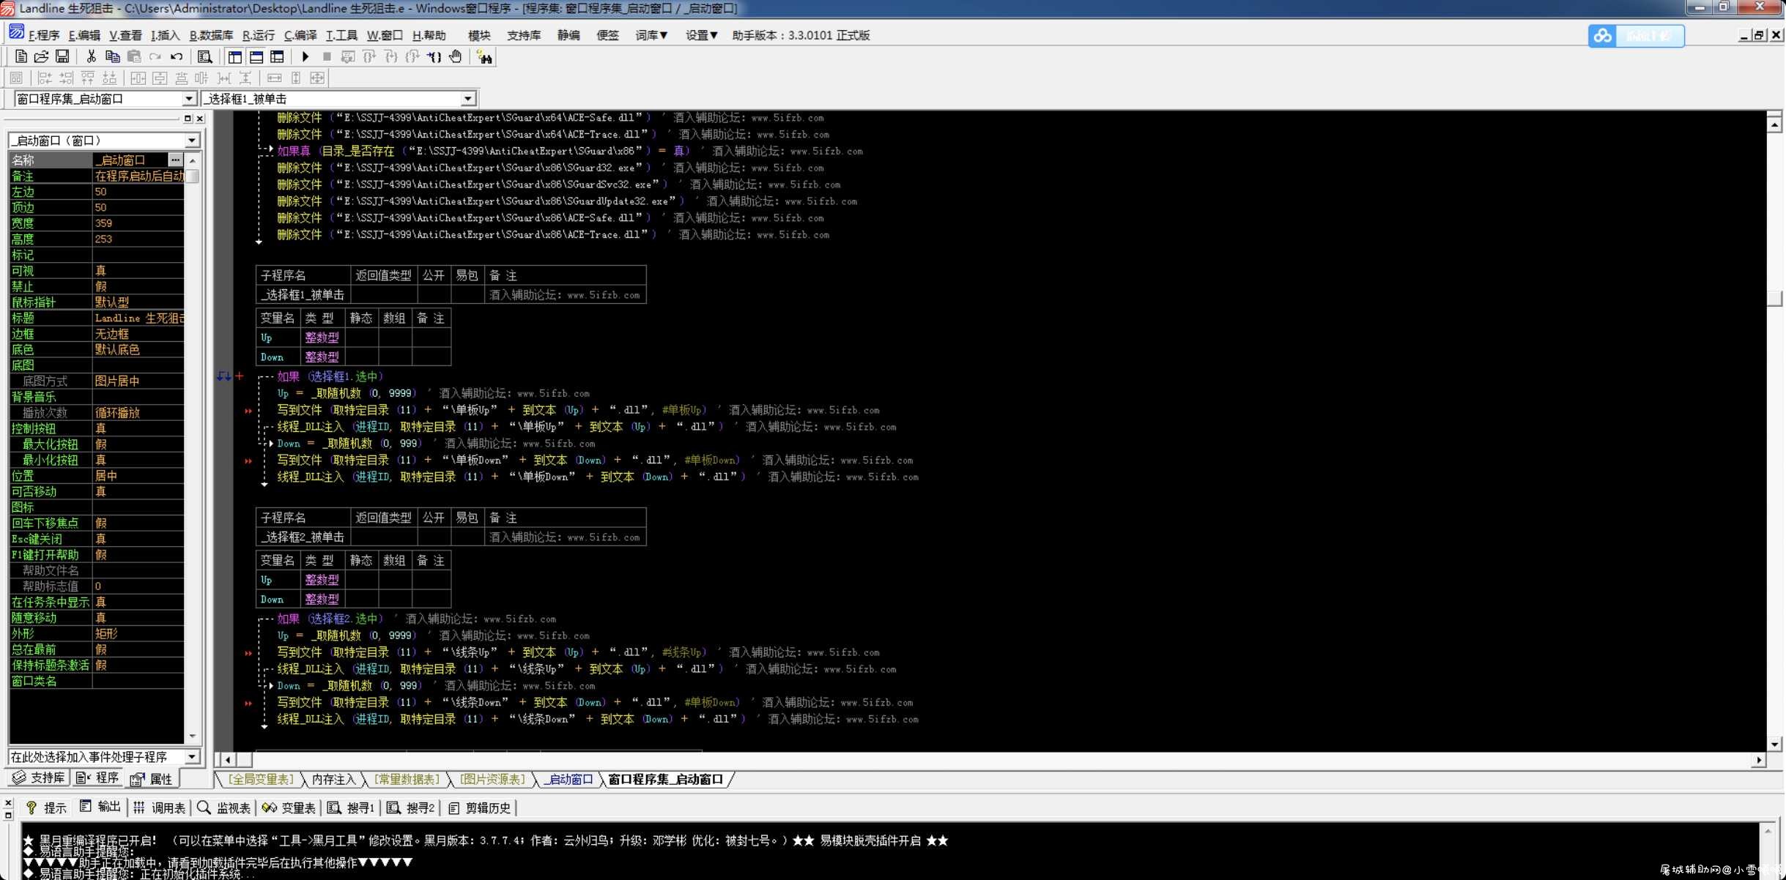Click the Redo arrow icon
The image size is (1786, 880).
[155, 56]
